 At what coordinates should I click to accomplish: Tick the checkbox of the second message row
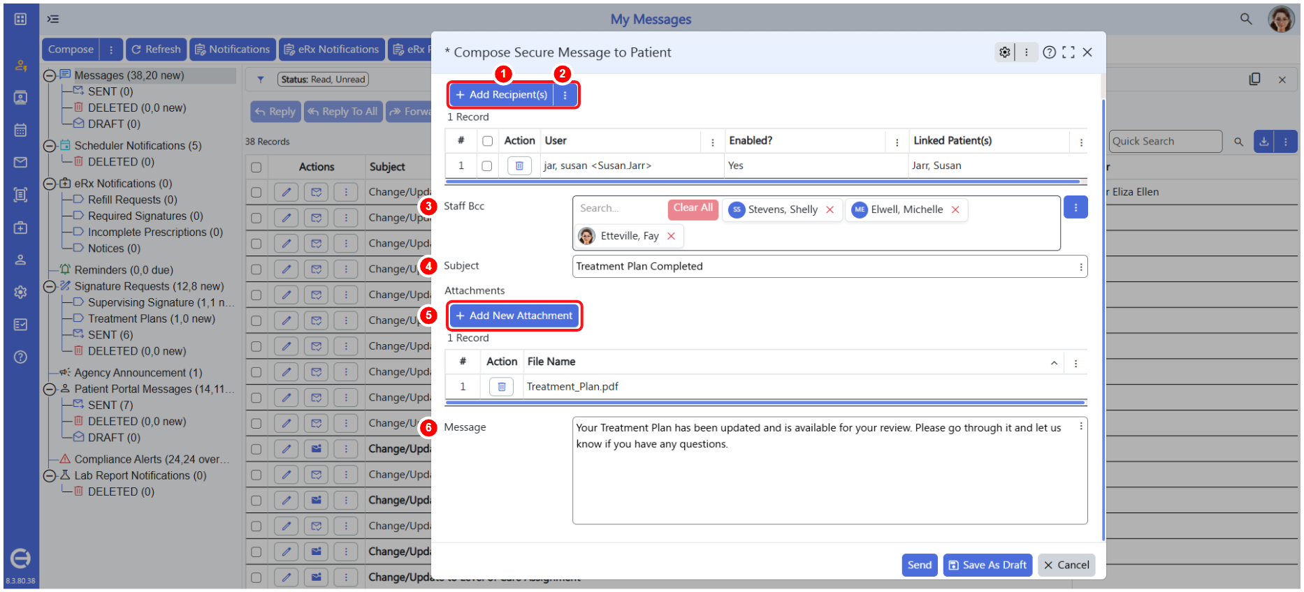tap(256, 218)
